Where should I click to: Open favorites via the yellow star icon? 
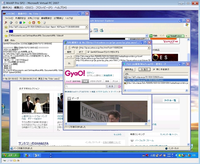[30, 22]
